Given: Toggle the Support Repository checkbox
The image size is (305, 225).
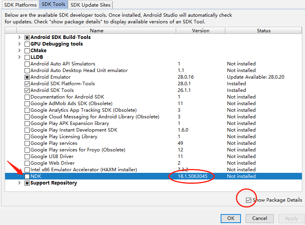Looking at the screenshot, I should tap(27, 183).
